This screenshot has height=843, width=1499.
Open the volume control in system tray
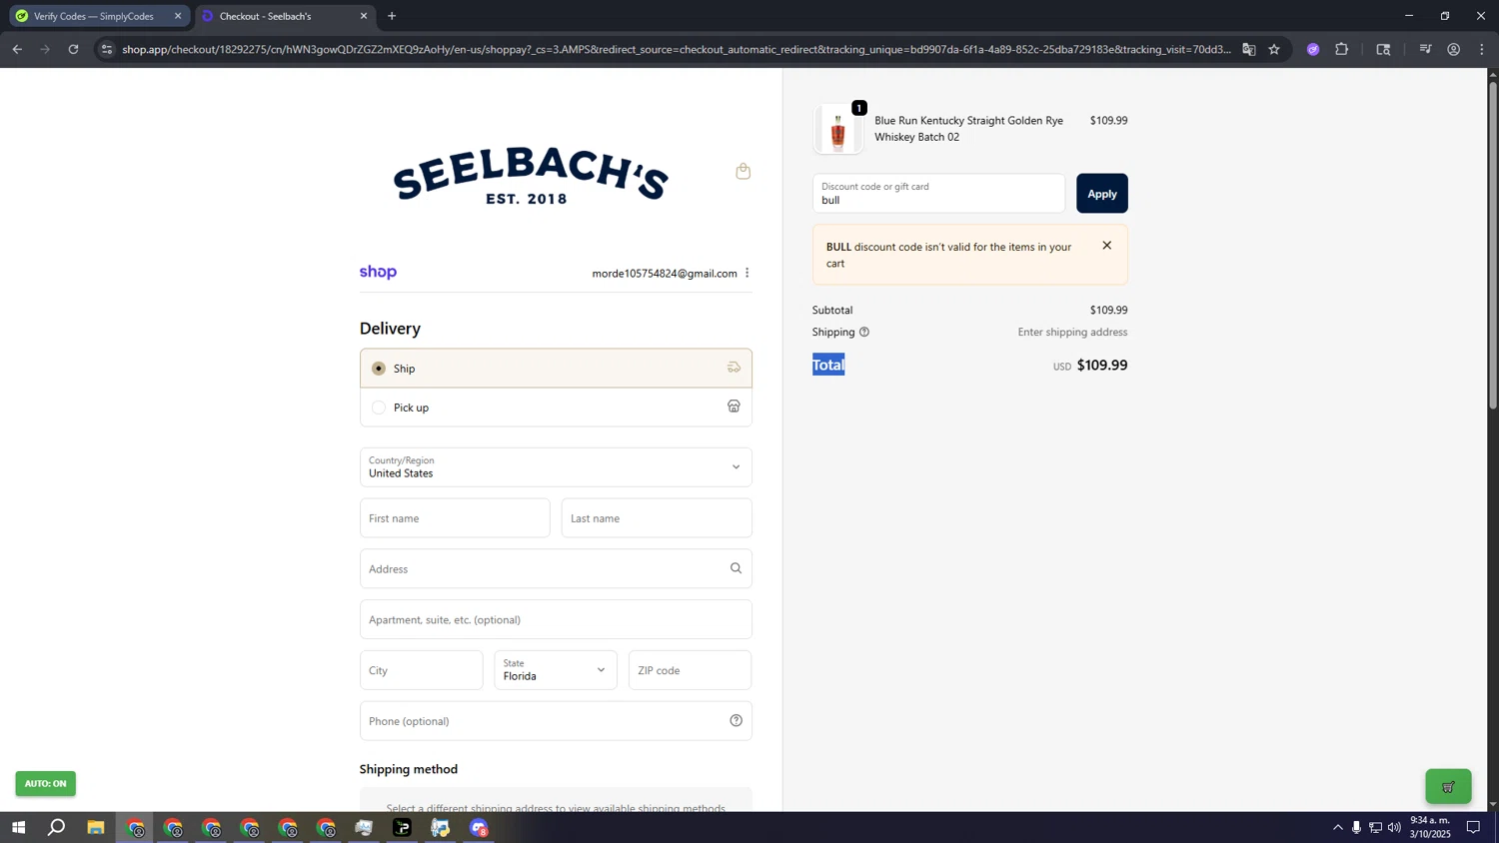coord(1394,827)
